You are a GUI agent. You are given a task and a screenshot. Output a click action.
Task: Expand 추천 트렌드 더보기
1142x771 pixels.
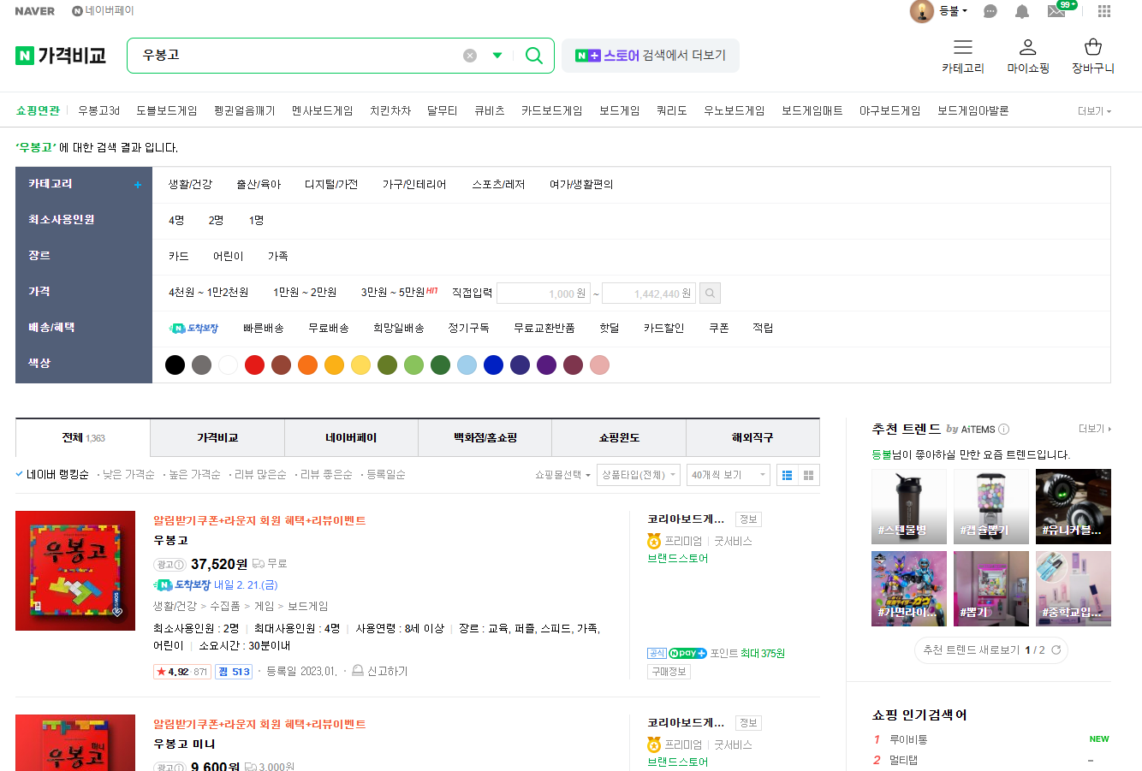click(1095, 429)
